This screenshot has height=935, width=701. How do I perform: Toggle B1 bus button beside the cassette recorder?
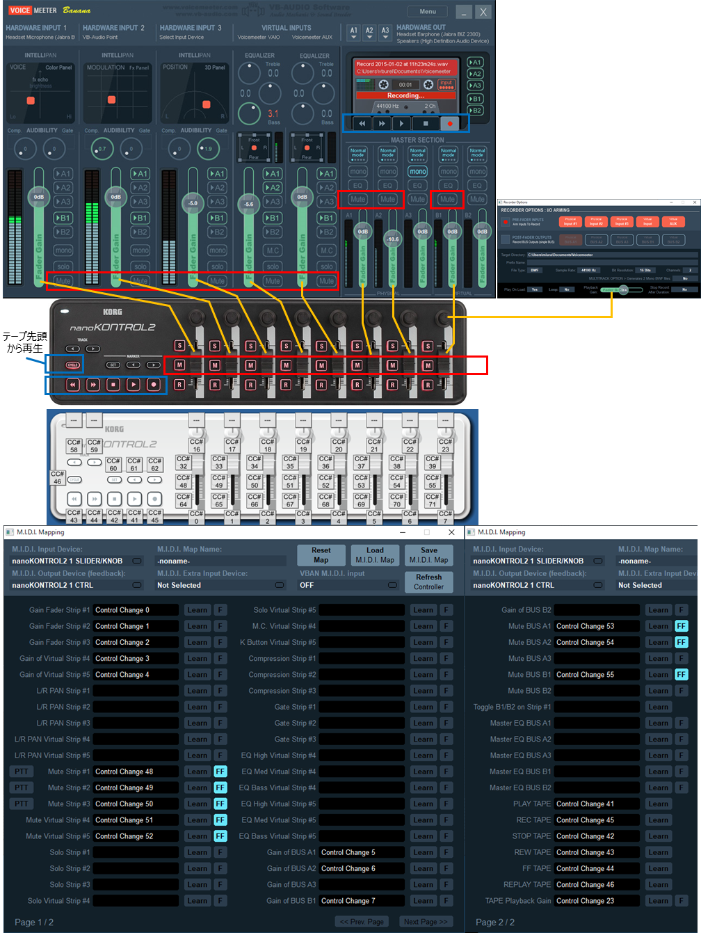pyautogui.click(x=475, y=99)
